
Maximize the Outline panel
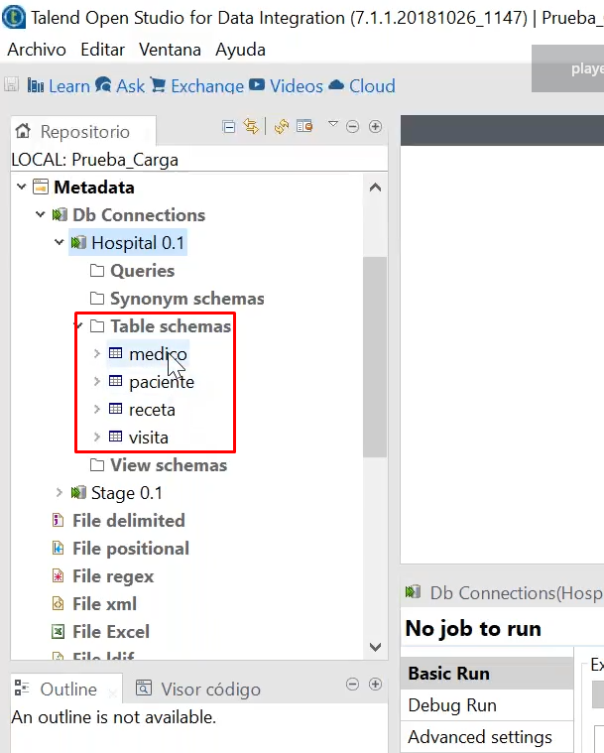pyautogui.click(x=375, y=684)
